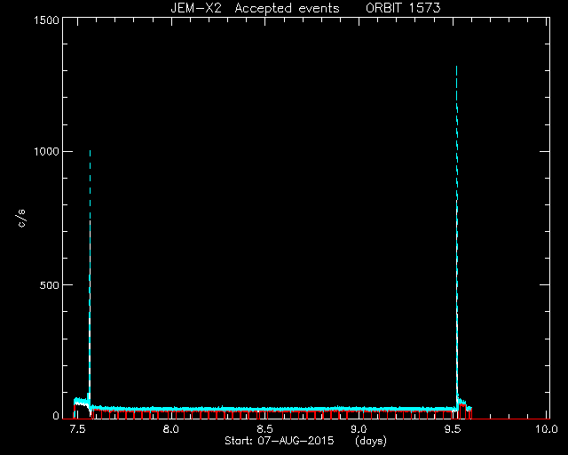This screenshot has width=568, height=455.
Task: Click the 8.0 x-axis tick label
Action: (x=170, y=429)
